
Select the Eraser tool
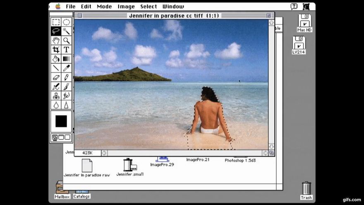56,77
